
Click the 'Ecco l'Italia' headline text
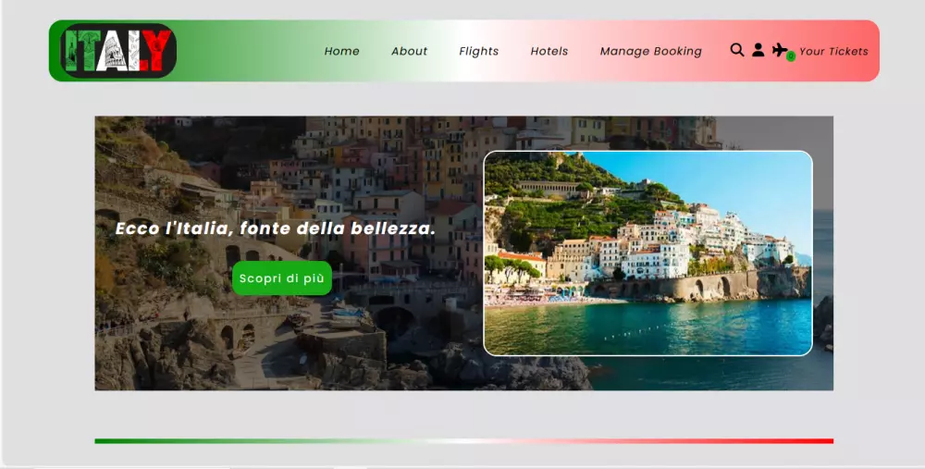[276, 228]
